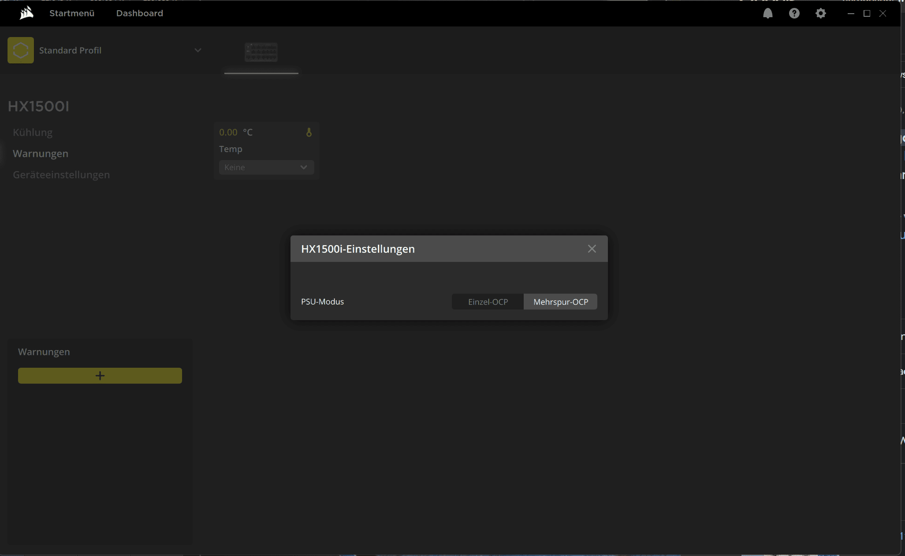
Task: Open the settings gear icon
Action: [x=820, y=13]
